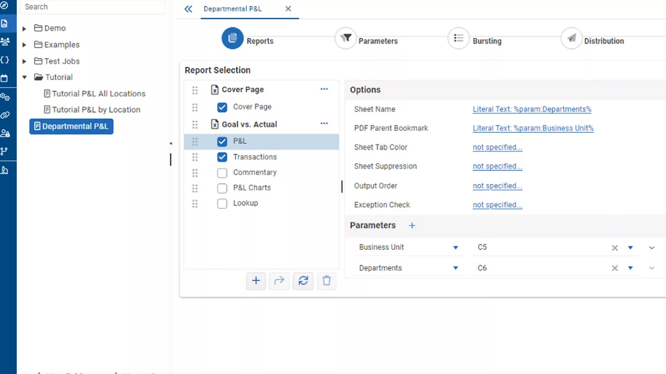666x374 pixels.
Task: Enable the Commentary sheet checkbox
Action: click(x=222, y=173)
